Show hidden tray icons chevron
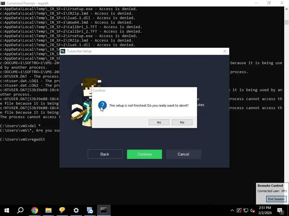Screen dimensions: 289x216 (232, 210)
